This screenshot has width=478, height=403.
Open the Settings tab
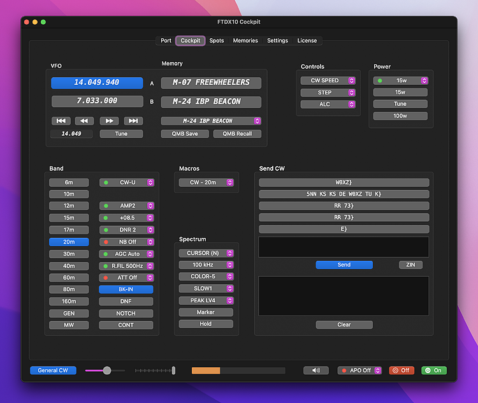[277, 41]
